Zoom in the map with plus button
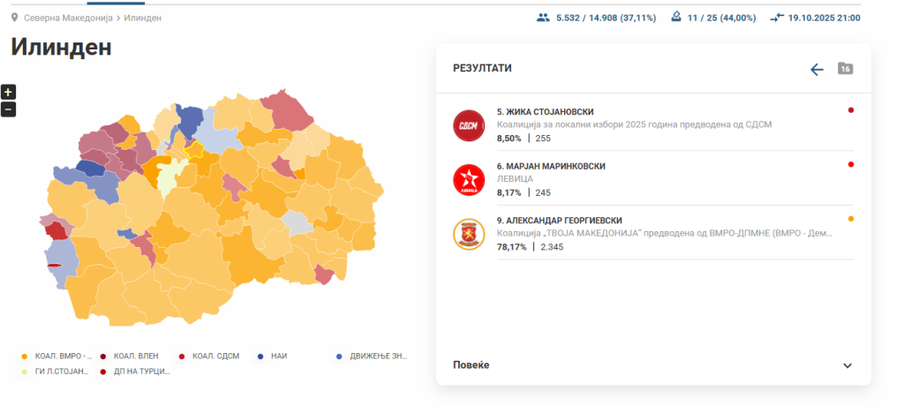904x413 pixels. (8, 92)
